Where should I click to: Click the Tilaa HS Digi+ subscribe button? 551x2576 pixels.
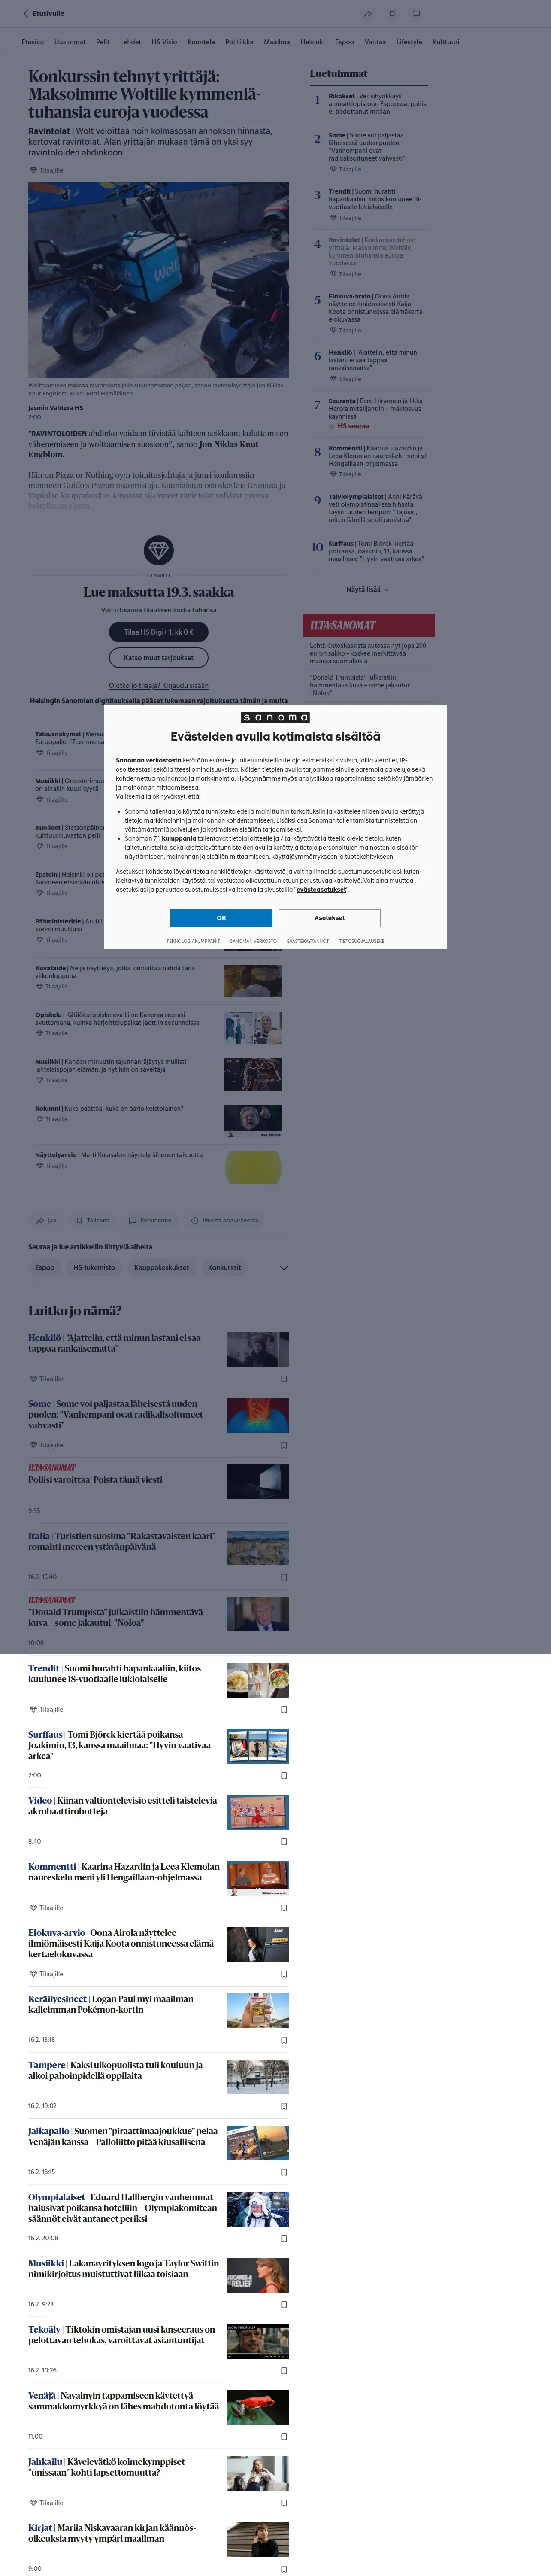coord(159,632)
